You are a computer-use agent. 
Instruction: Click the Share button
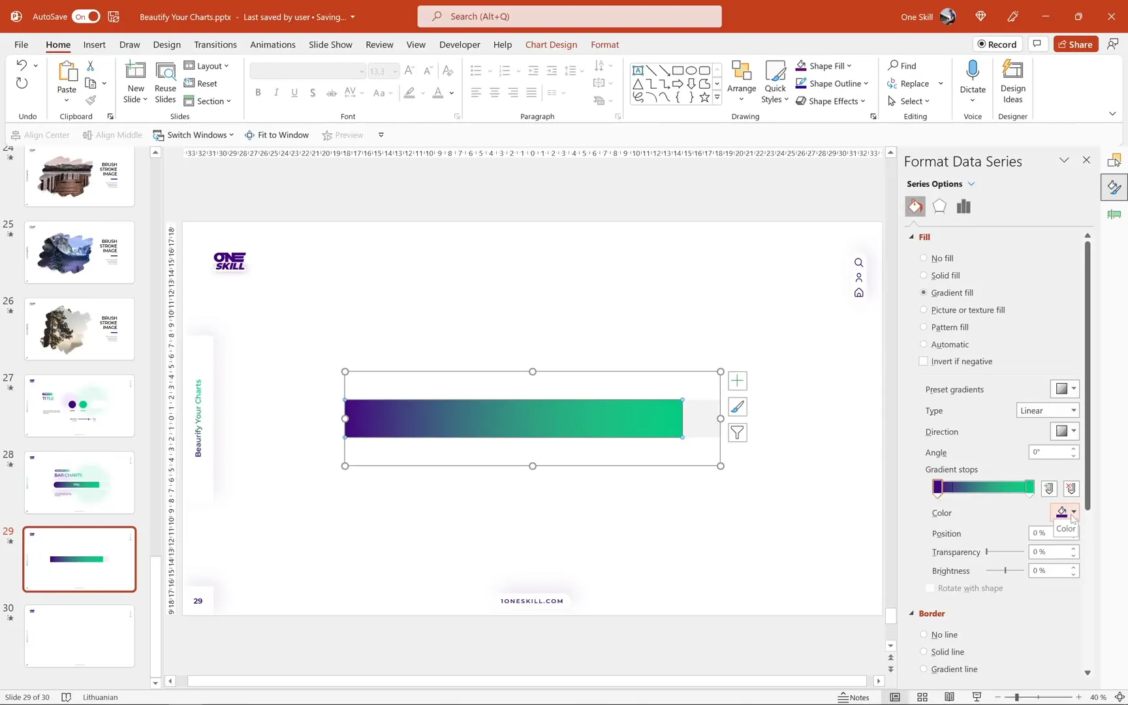(x=1076, y=44)
